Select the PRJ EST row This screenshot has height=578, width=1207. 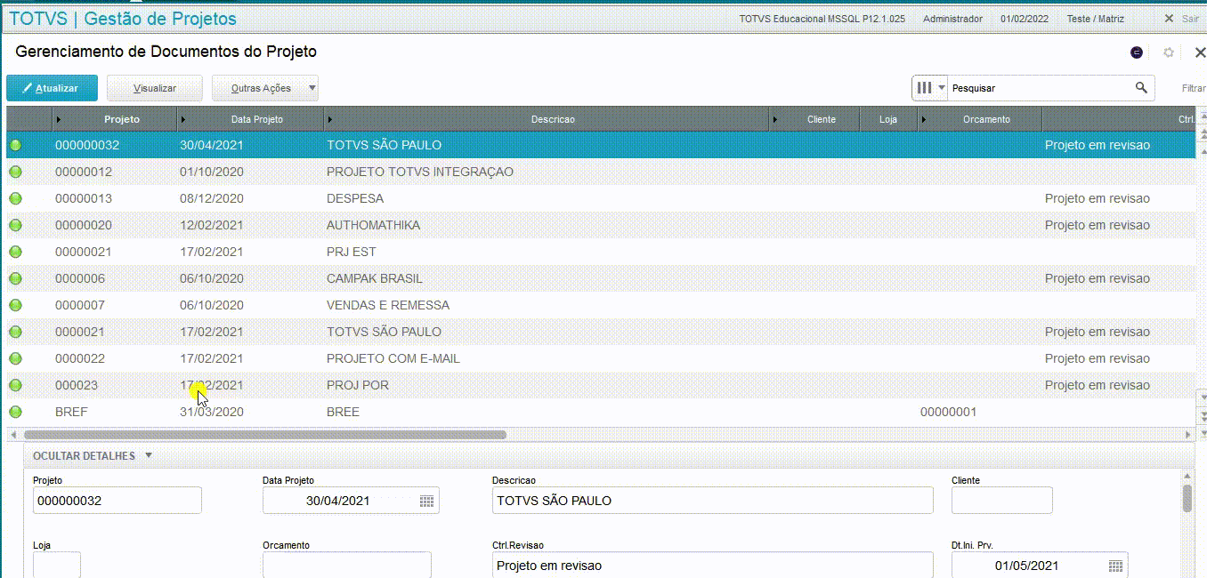point(600,252)
